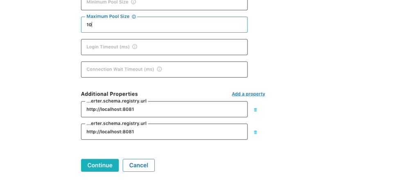Click the Login Timeout info icon
The width and height of the screenshot is (419, 182).
click(x=135, y=47)
